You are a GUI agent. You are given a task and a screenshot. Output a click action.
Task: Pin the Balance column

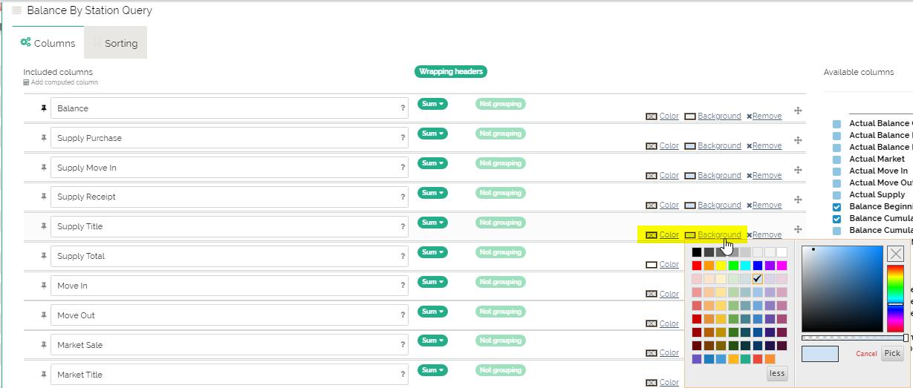[44, 108]
